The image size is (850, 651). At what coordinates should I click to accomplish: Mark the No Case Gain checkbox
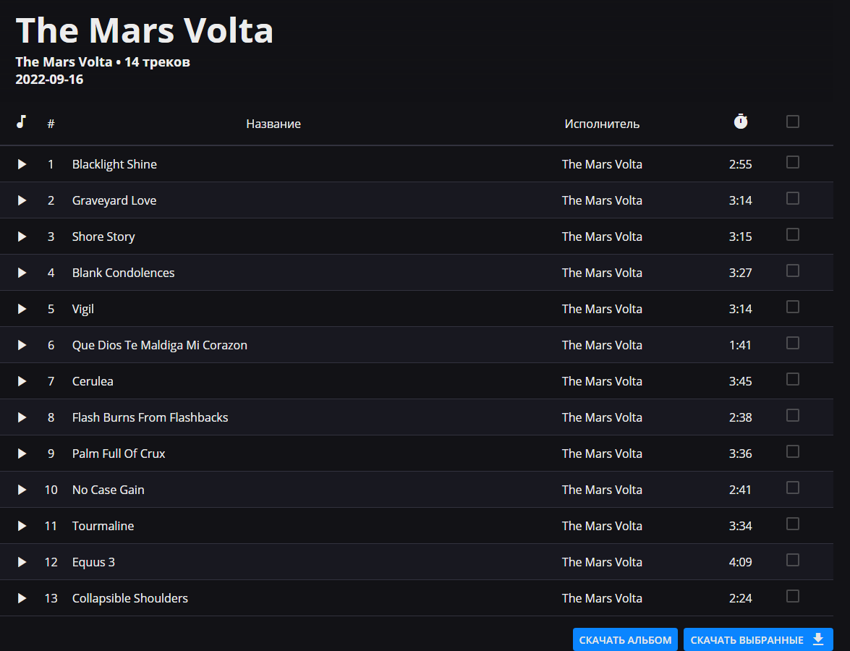[793, 488]
